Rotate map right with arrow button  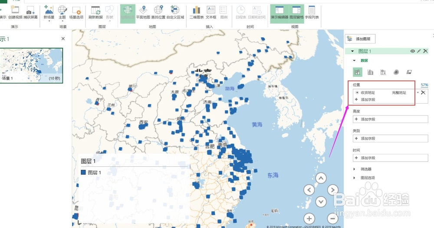(332, 190)
